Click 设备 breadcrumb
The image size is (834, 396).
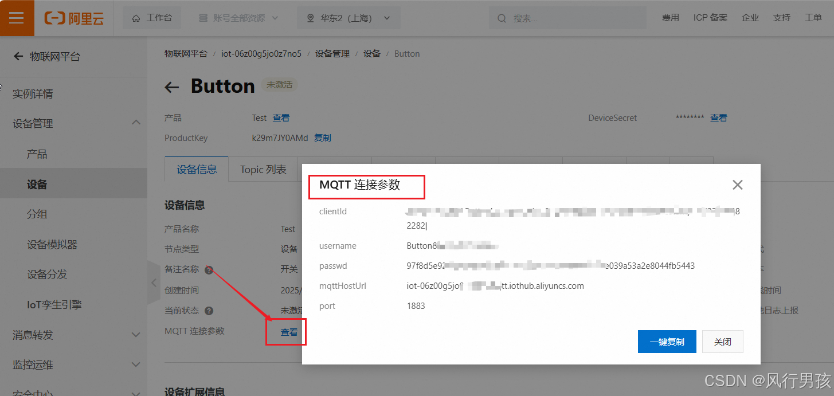372,53
